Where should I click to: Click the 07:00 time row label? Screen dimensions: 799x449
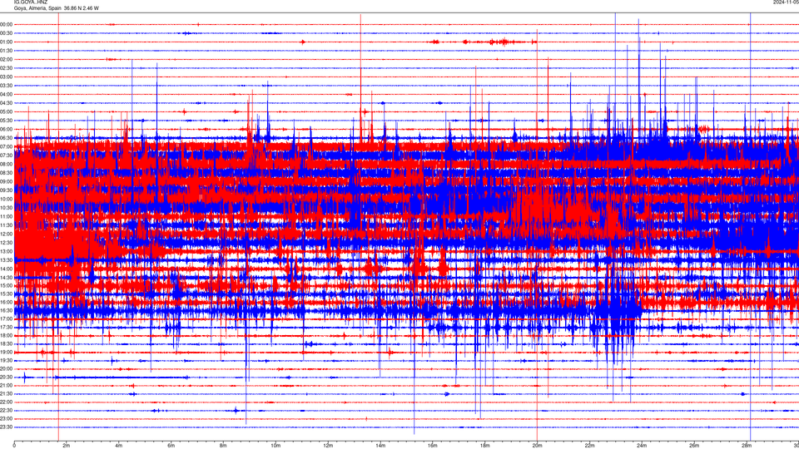coord(6,146)
